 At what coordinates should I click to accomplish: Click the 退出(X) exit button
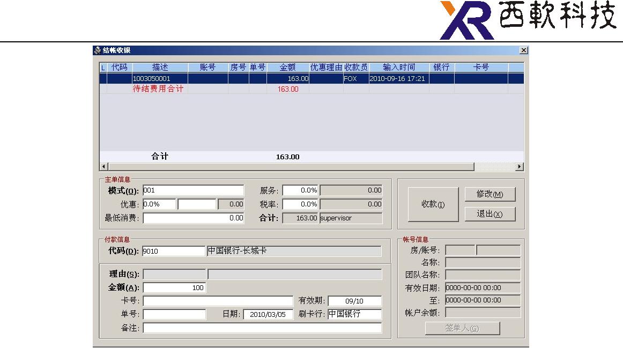(490, 214)
